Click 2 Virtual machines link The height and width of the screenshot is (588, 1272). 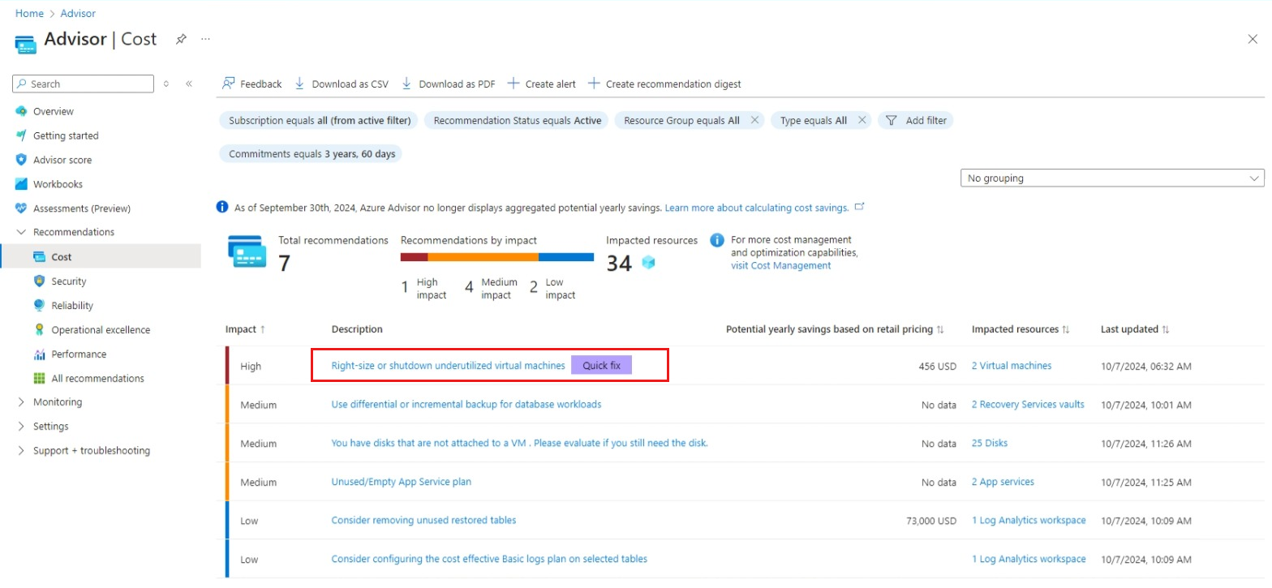1012,366
